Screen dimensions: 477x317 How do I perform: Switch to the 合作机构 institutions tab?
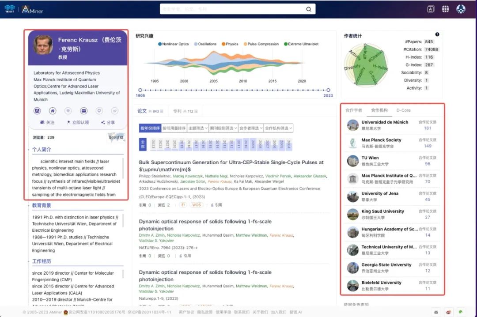379,110
